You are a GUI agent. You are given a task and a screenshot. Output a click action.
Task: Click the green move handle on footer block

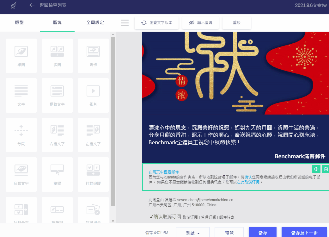click(x=316, y=169)
